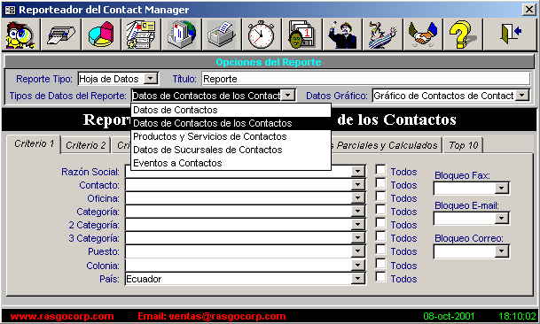Screen dimensions: 540x324
Task: Choose Eventos a Contactos option
Action: [231, 163]
